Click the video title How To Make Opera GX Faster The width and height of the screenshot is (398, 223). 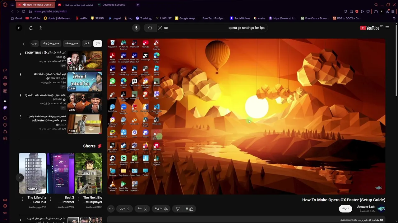point(344,200)
